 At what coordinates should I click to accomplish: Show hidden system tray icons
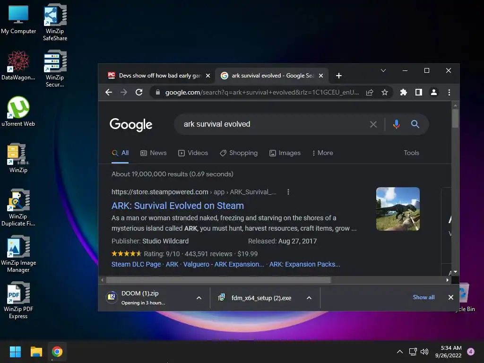(x=399, y=352)
